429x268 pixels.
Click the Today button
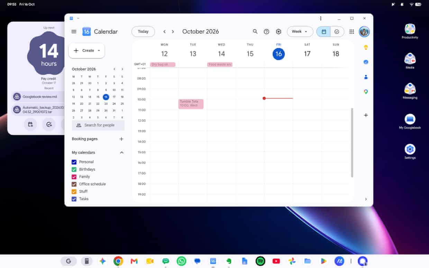click(x=143, y=31)
